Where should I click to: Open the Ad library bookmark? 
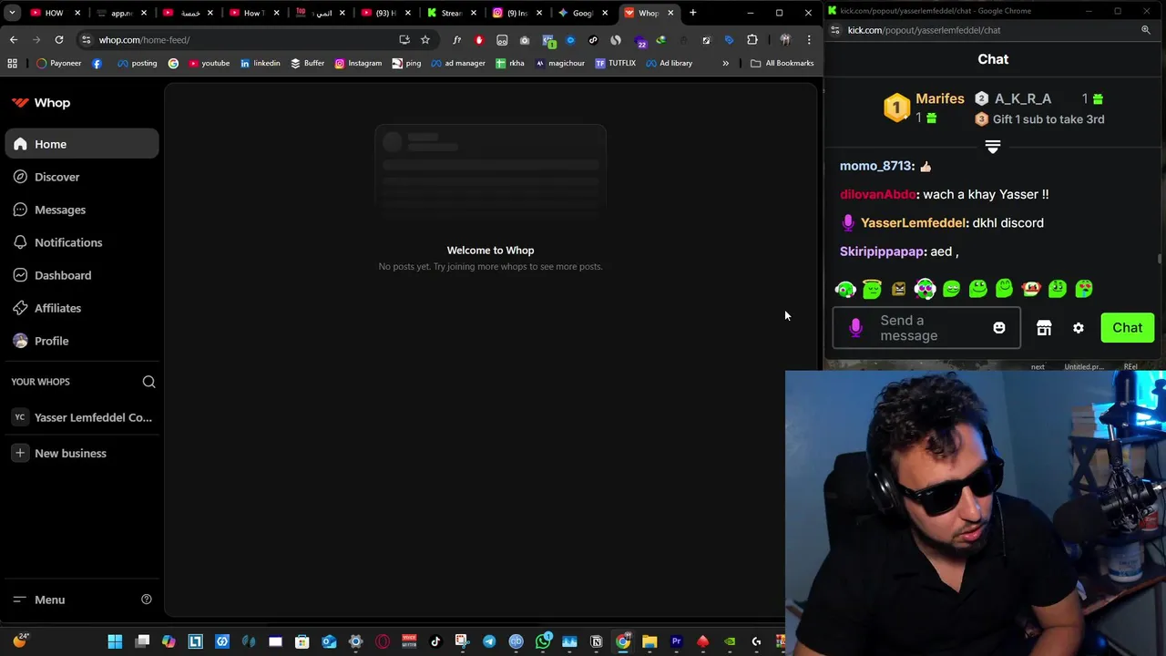[670, 63]
